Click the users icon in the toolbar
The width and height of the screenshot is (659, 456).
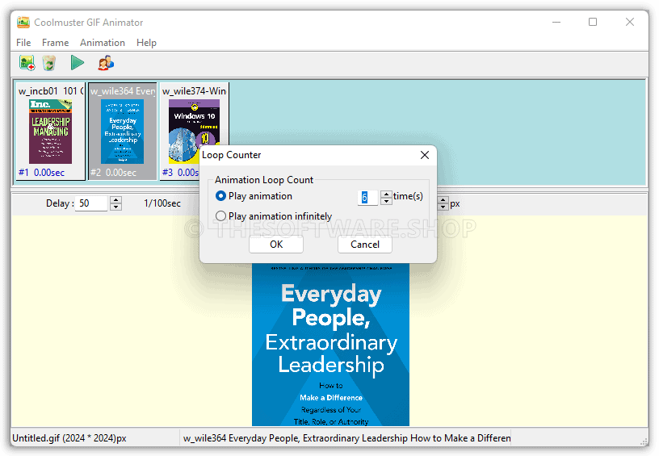coord(106,63)
